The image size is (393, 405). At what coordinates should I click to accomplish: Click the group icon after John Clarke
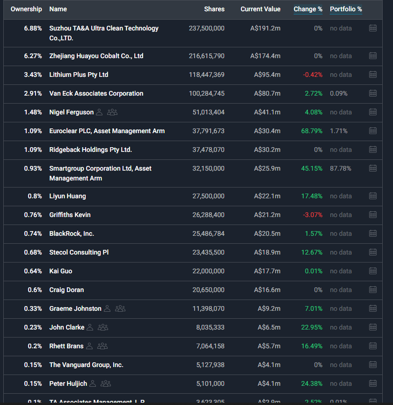(103, 327)
